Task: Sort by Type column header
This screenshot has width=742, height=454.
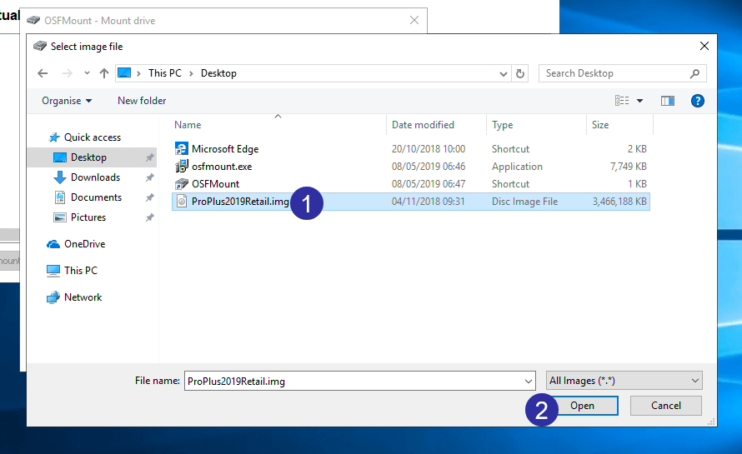Action: tap(503, 125)
